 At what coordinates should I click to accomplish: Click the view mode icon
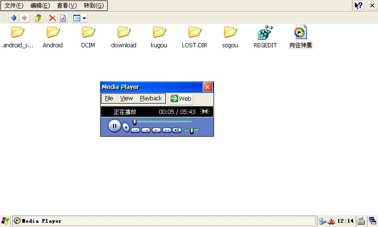click(x=77, y=18)
